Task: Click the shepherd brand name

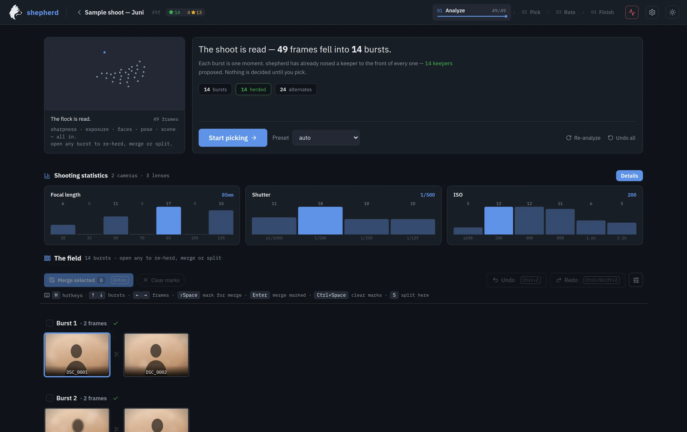Action: [43, 12]
